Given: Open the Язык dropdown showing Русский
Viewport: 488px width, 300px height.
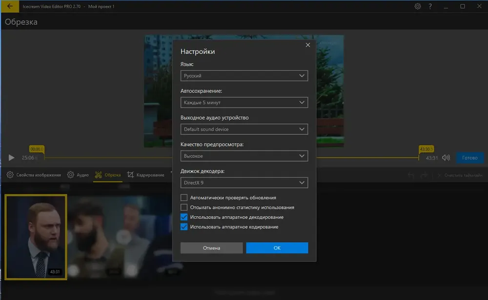Looking at the screenshot, I should (244, 76).
